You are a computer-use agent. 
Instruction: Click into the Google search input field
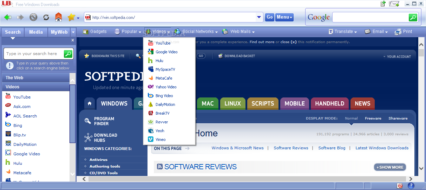[x=370, y=17]
